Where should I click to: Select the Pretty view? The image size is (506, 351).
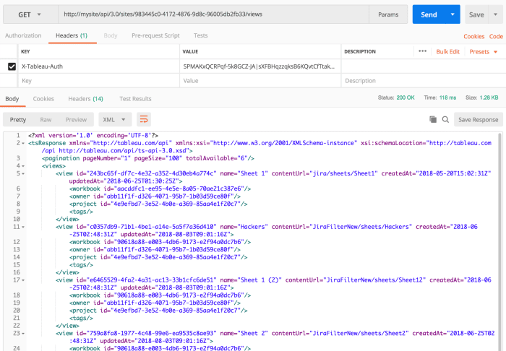tap(18, 120)
